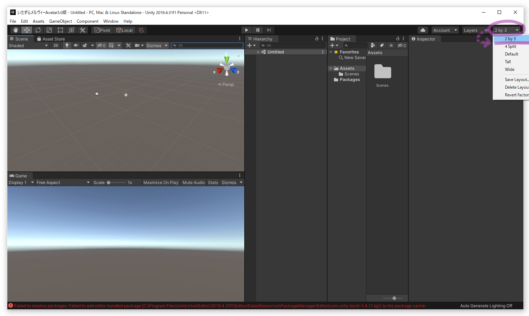The height and width of the screenshot is (316, 529).
Task: Start Play mode
Action: click(247, 30)
